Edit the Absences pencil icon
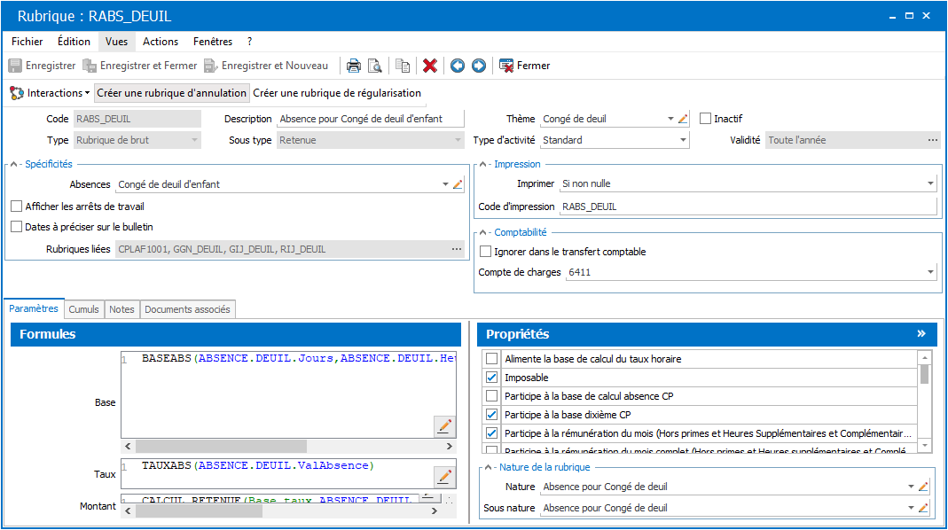 (458, 184)
